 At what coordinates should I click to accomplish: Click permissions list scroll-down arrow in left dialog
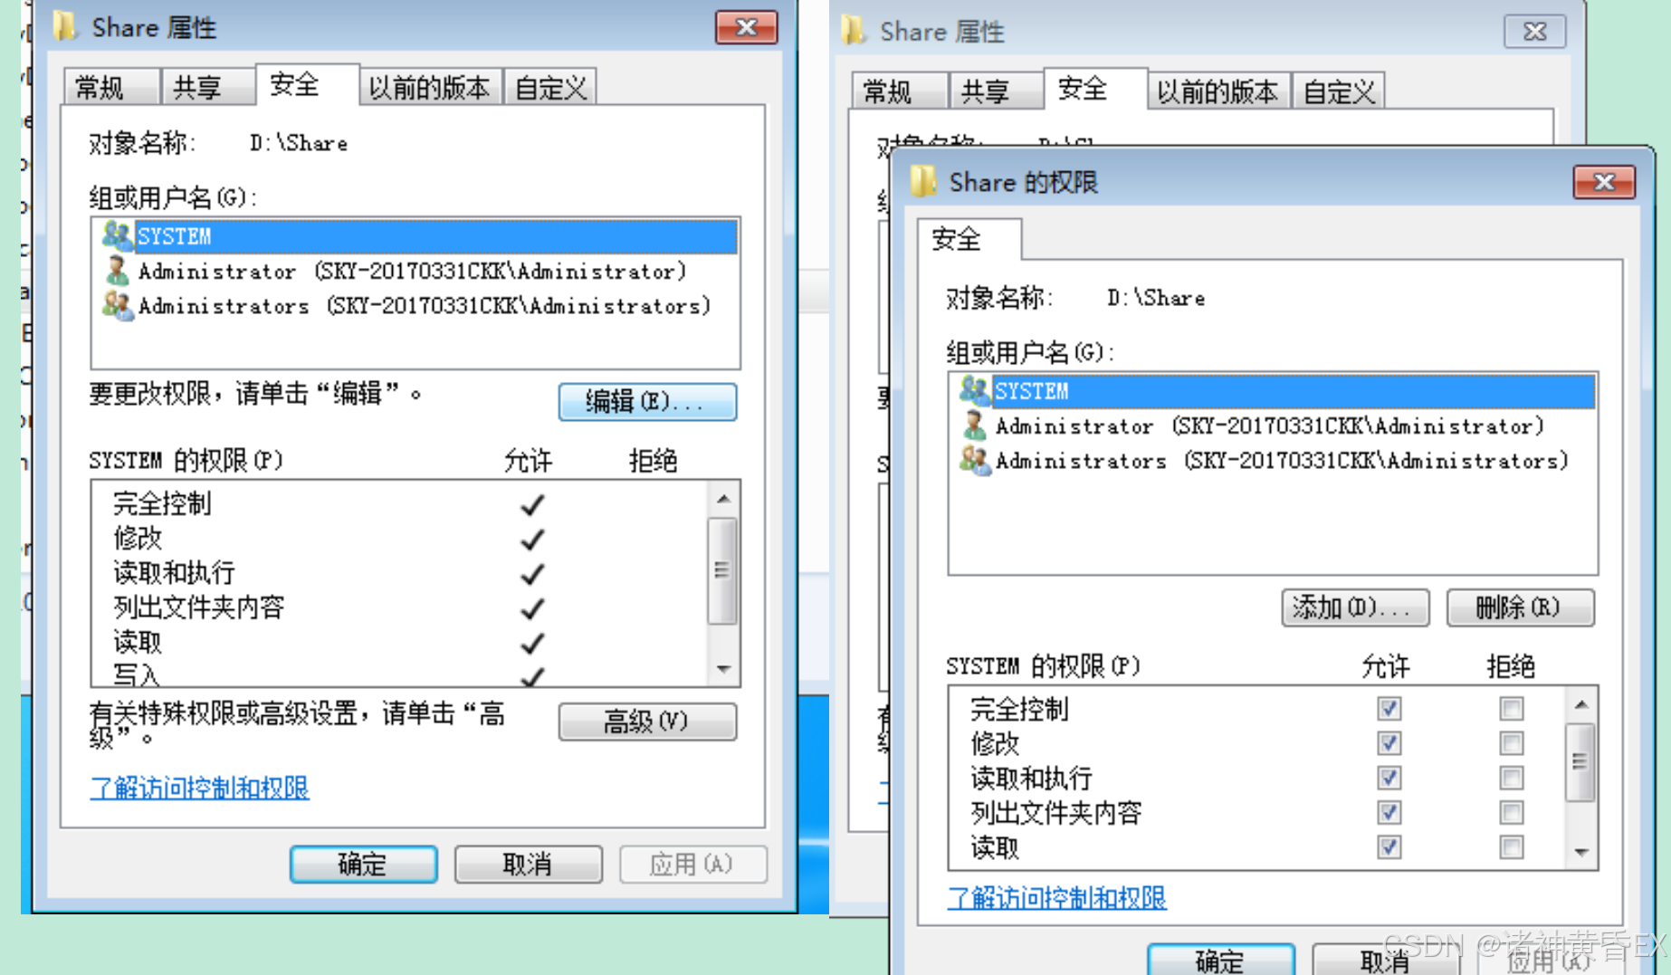pyautogui.click(x=723, y=670)
